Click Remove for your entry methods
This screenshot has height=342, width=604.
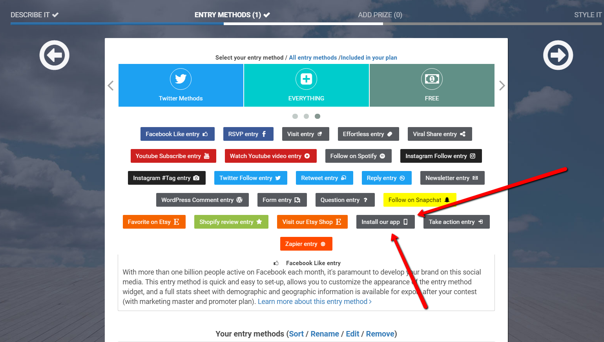pos(380,334)
